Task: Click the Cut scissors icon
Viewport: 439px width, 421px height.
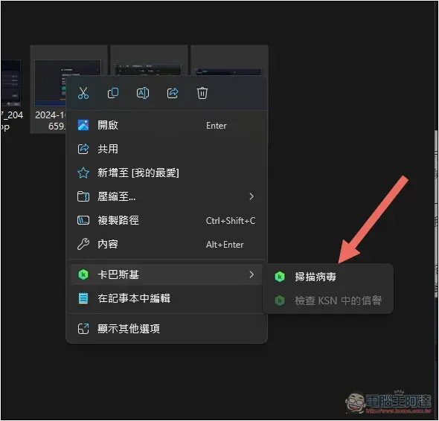Action: 83,93
